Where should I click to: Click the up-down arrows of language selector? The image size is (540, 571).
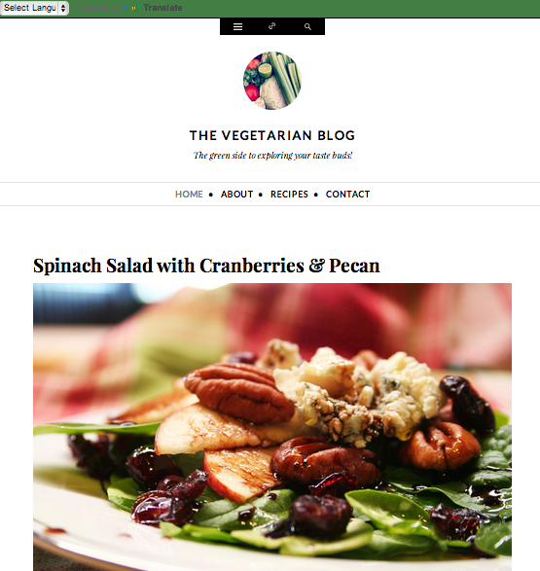63,8
